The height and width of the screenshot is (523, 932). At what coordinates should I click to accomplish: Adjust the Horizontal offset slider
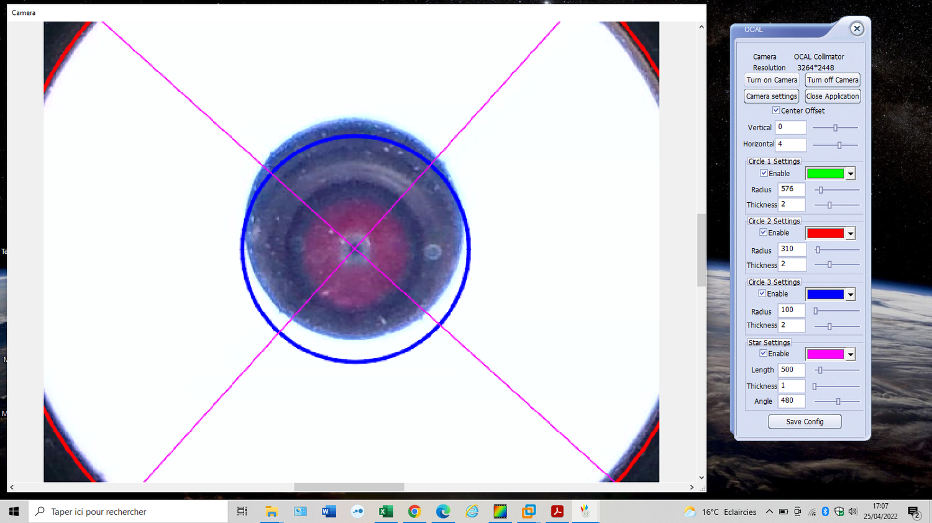pos(836,144)
